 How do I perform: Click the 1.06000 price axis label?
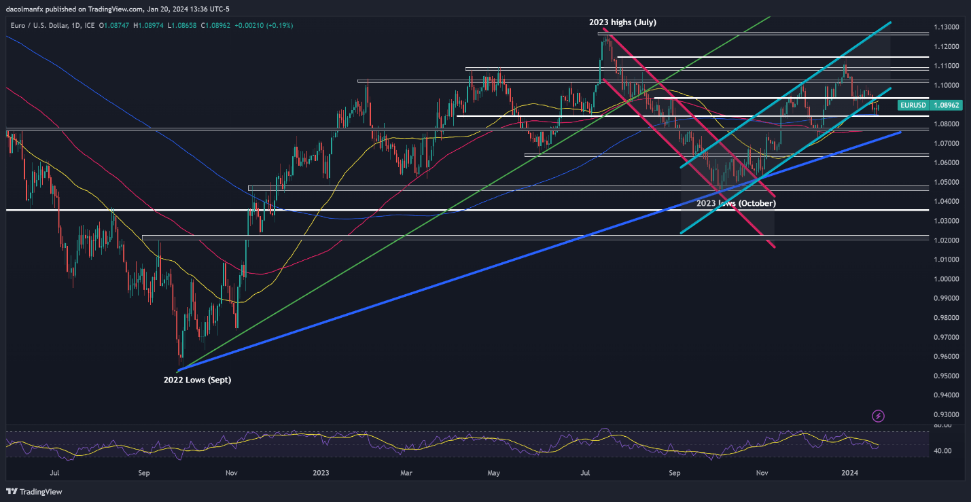click(x=945, y=163)
